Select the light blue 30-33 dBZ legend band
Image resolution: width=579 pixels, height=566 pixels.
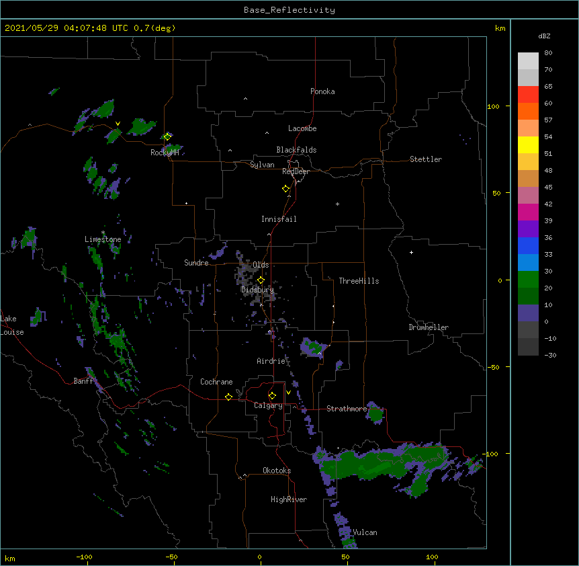click(x=528, y=263)
